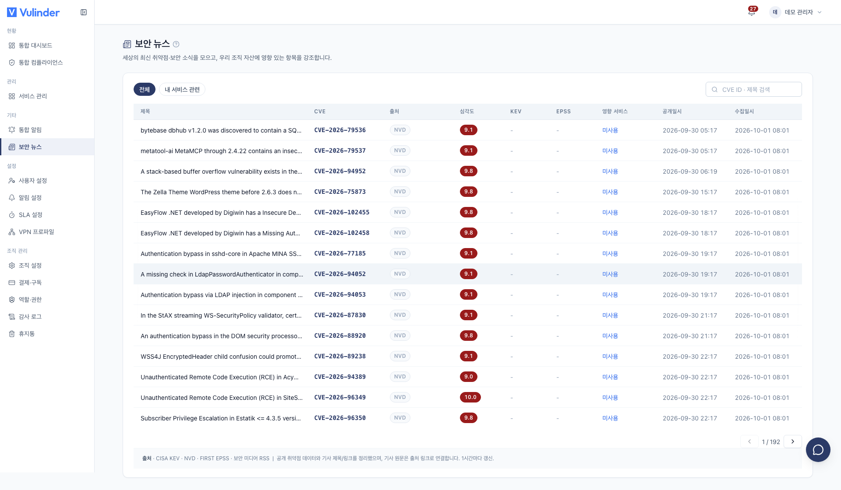841x490 pixels.
Task: Go to previous page of results
Action: pyautogui.click(x=749, y=441)
